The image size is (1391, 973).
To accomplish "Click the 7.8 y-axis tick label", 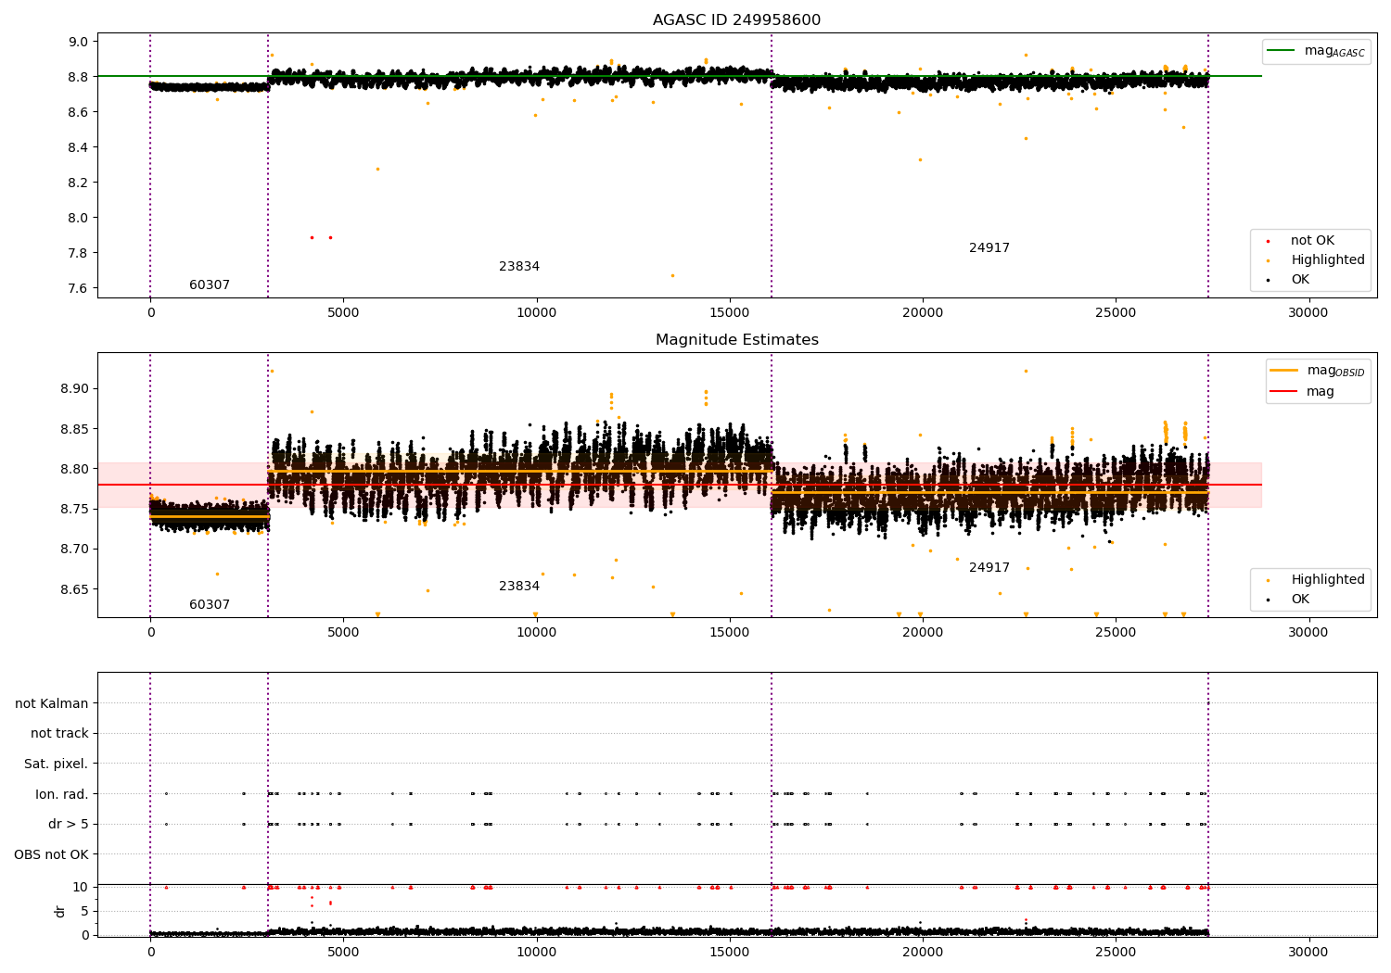I will (78, 253).
